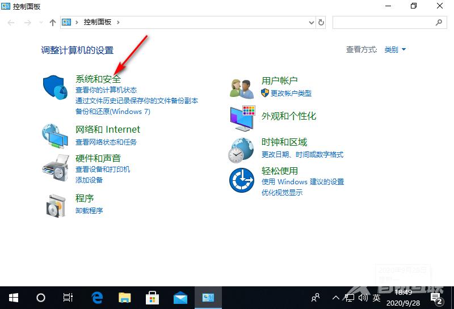454x309 pixels.
Task: Open volume control in system tray
Action: tap(363, 298)
